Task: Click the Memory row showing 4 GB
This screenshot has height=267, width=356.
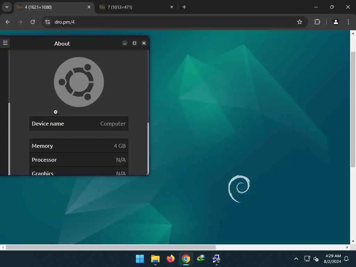Action: click(x=79, y=146)
